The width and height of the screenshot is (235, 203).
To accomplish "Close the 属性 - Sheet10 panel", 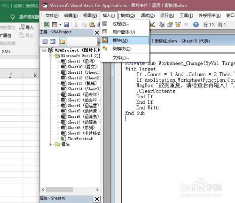I will (x=97, y=199).
